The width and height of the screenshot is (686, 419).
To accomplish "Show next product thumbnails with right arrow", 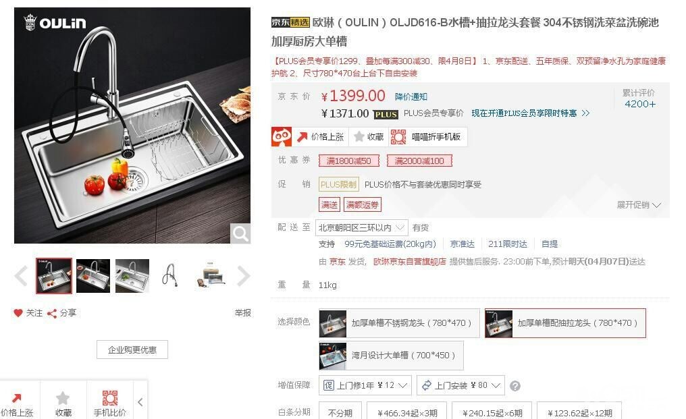I will point(243,276).
